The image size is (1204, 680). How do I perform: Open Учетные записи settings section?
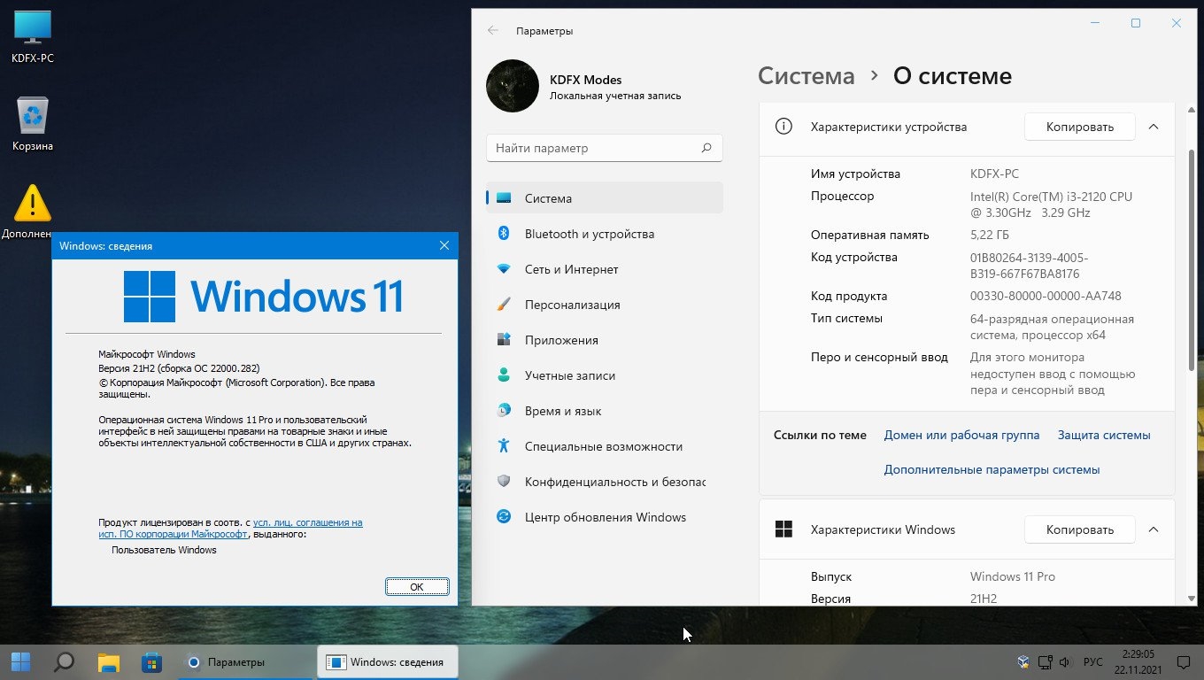point(569,375)
